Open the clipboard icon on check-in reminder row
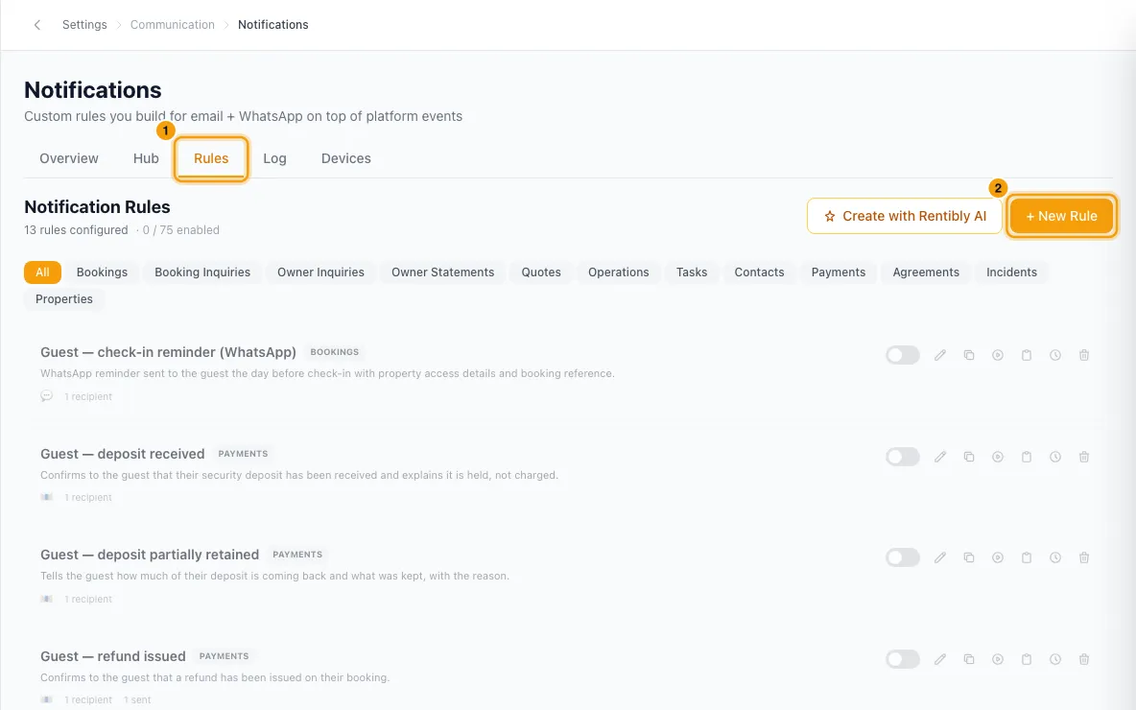This screenshot has height=710, width=1136. [x=1027, y=355]
